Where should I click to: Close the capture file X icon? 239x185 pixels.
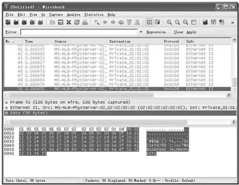(x=69, y=22)
